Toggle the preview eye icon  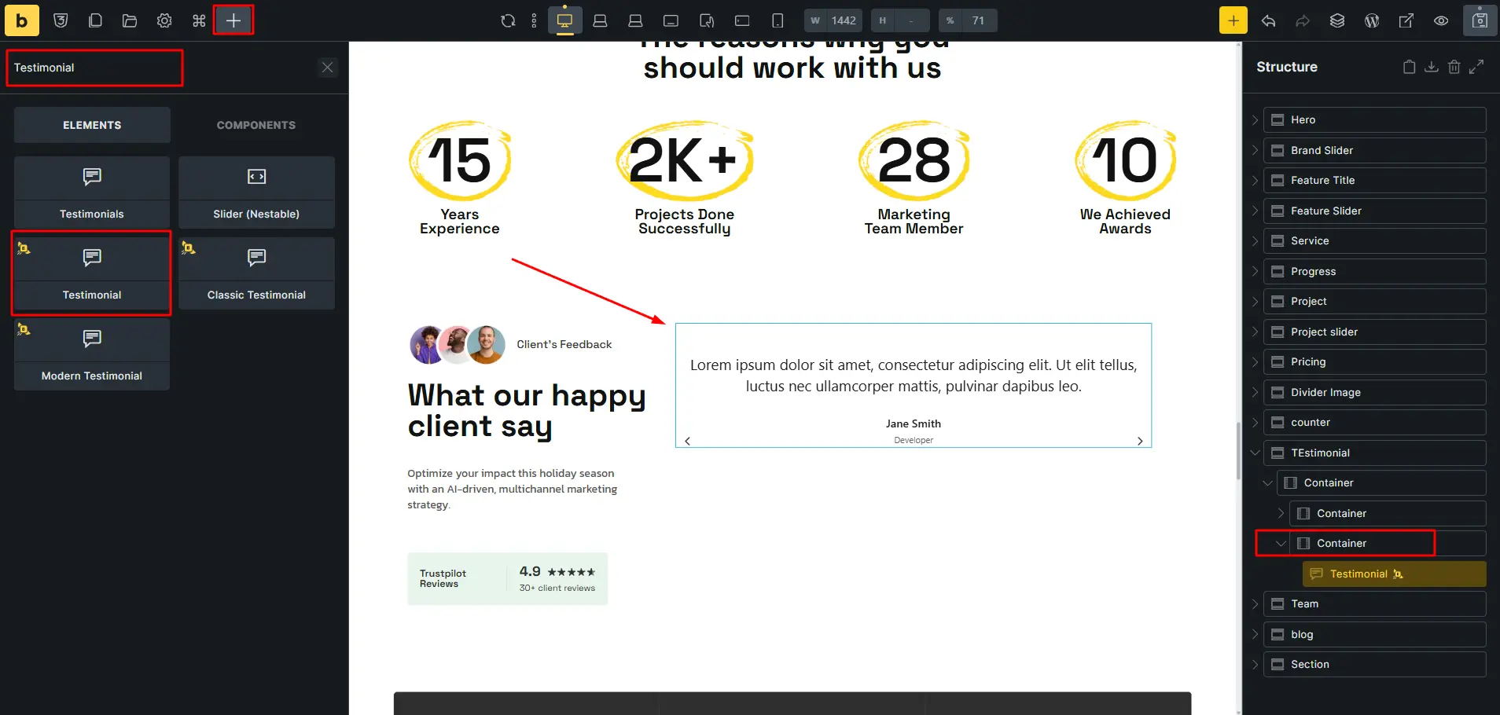tap(1441, 21)
